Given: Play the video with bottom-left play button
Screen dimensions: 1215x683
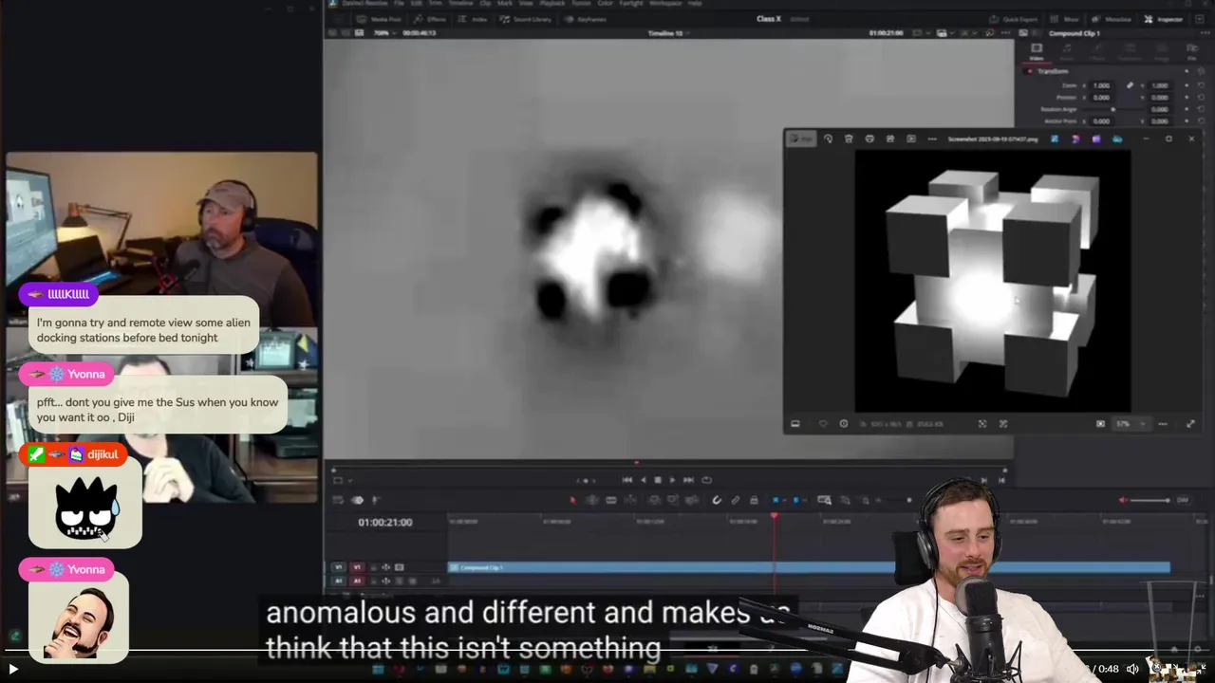Looking at the screenshot, I should tap(13, 669).
